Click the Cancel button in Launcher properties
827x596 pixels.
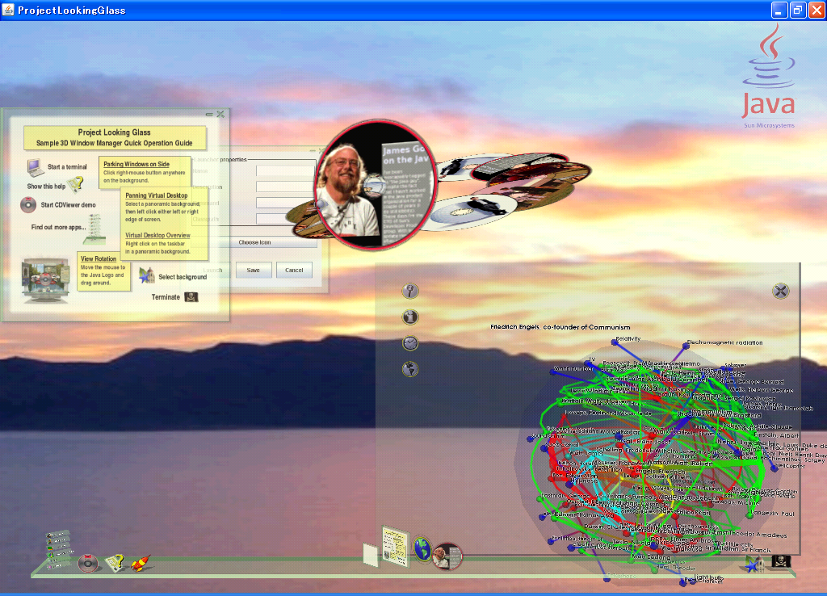[x=294, y=270]
